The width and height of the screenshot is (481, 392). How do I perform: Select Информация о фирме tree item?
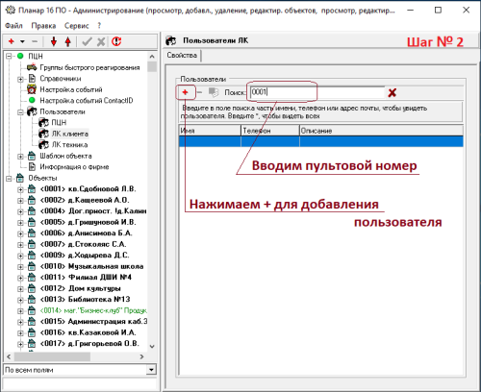coord(74,167)
